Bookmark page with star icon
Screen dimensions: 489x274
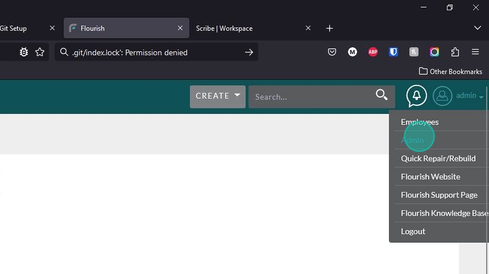tap(40, 52)
